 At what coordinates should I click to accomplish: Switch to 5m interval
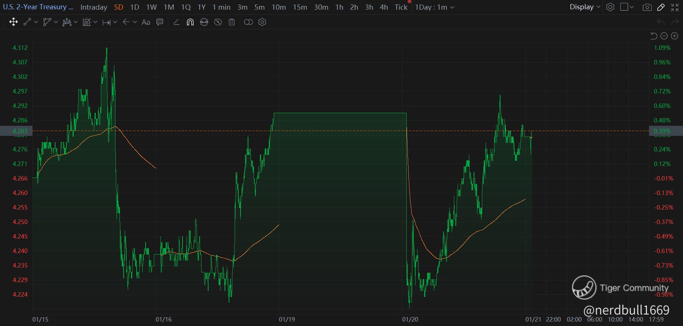(x=260, y=7)
